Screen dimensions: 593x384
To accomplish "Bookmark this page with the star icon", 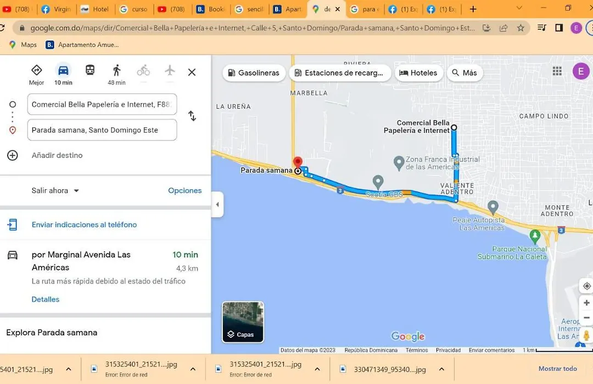I will 521,28.
